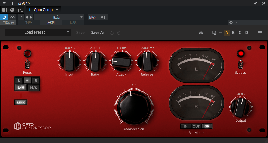The height and width of the screenshot is (143, 268).
Task: Click the 侧链 sidechain button
Action: (x=92, y=17)
